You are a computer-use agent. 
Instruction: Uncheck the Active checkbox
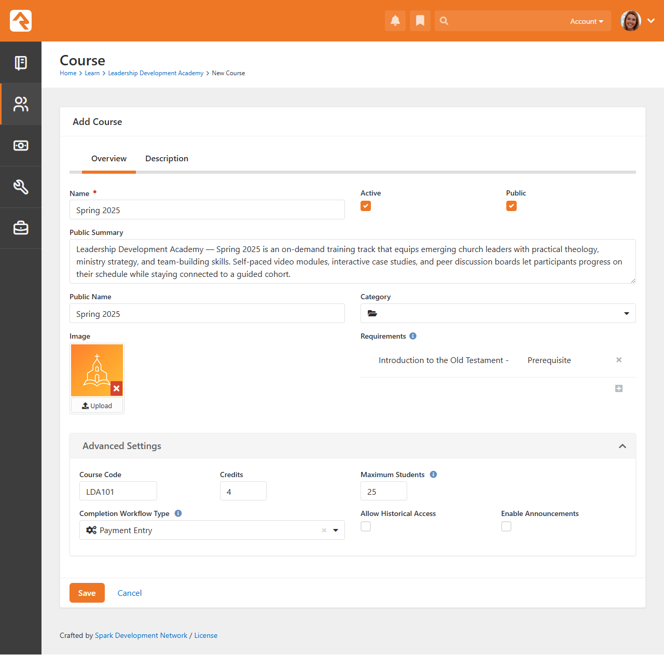[366, 206]
